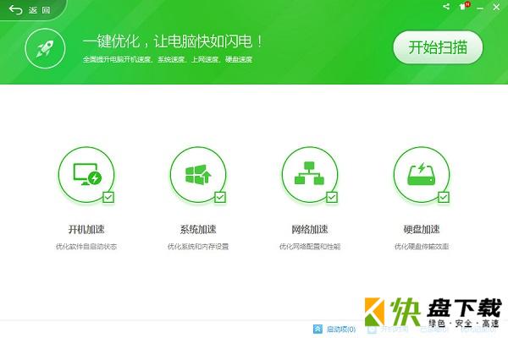Open the skin shirt icon with red badge
Image resolution: width=508 pixels, height=338 pixels.
464,6
